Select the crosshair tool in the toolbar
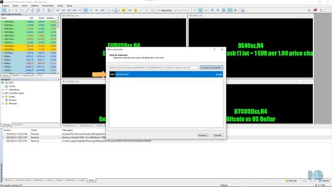This screenshot has height=187, width=332. (x=9, y=10)
